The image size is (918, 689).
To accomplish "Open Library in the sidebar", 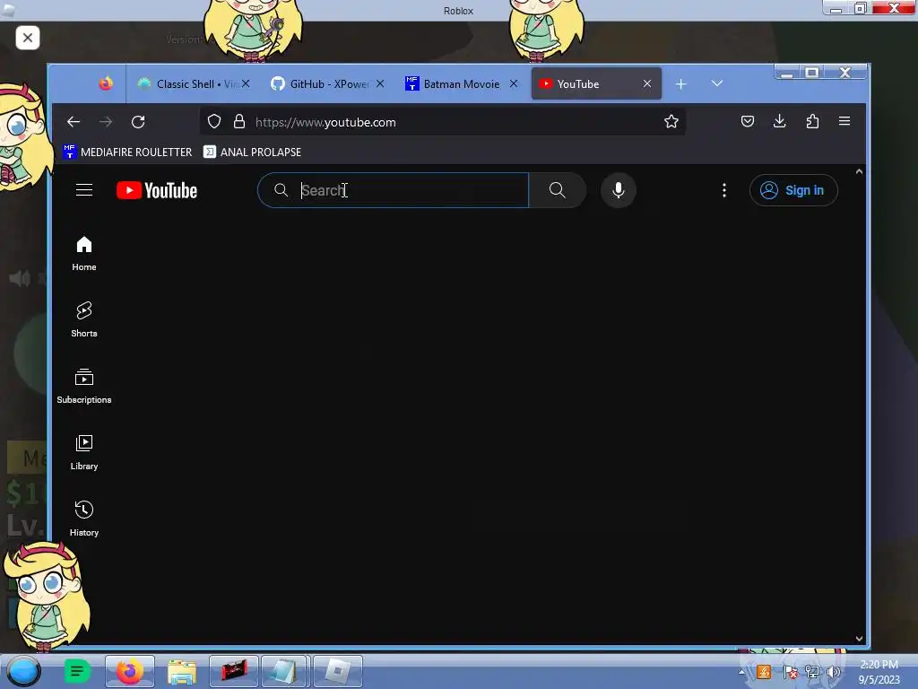I will pyautogui.click(x=84, y=452).
